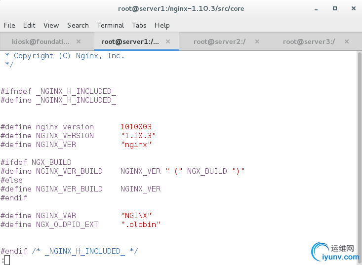The width and height of the screenshot is (362, 265).
Task: Click the final #endif comment line
Action: point(69,251)
